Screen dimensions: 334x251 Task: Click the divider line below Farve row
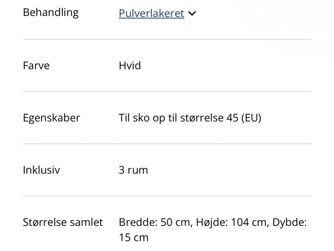(x=167, y=92)
